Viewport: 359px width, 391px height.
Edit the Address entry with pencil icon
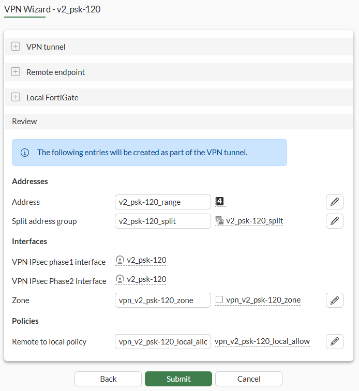pos(334,202)
